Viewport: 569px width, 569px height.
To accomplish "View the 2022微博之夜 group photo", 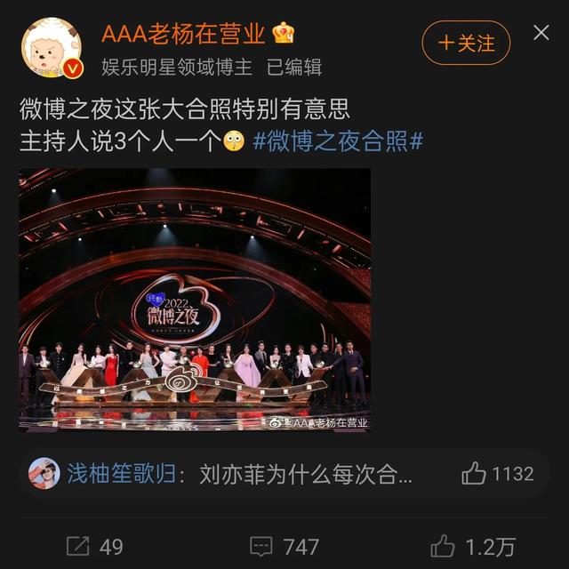I will coord(195,300).
